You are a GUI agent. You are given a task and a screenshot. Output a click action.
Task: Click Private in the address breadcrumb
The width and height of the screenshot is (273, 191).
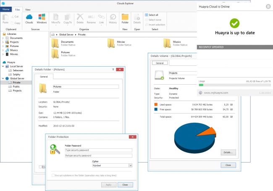81,34
